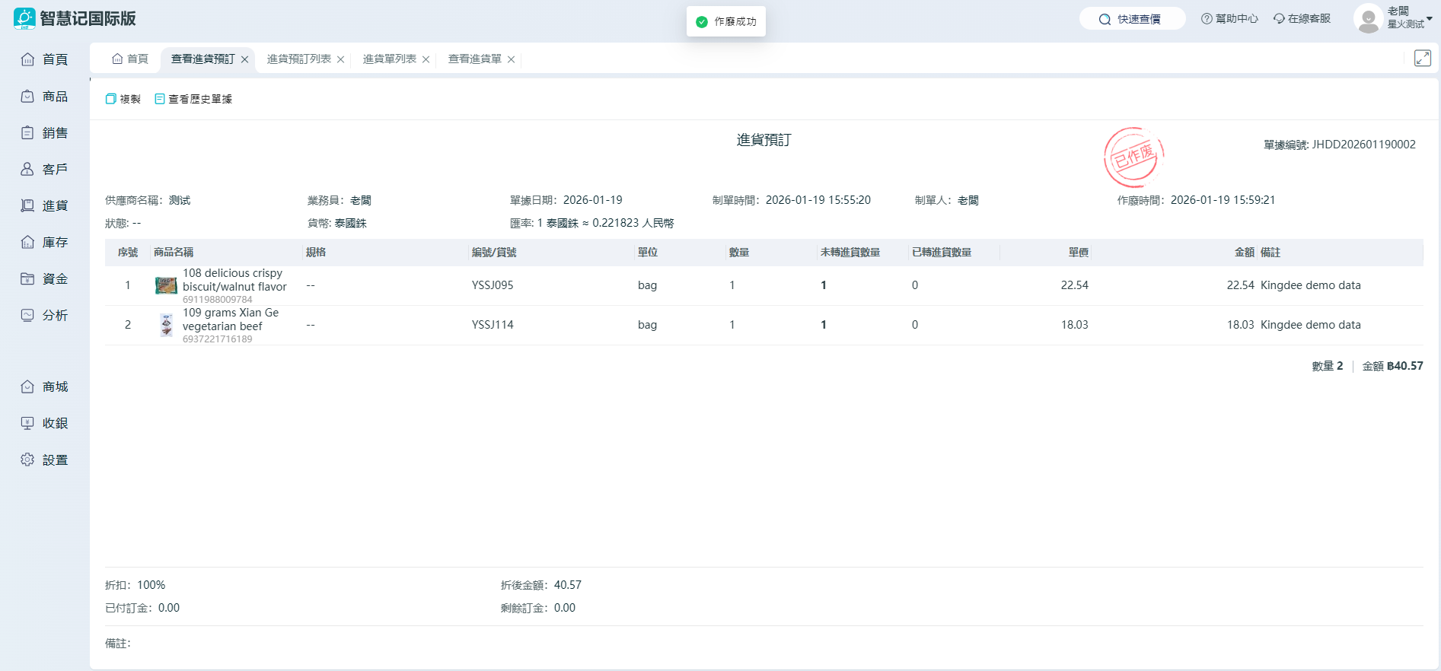Viewport: 1441px width, 671px height.
Task: Close the 查看進貨預訂 tab
Action: (245, 59)
